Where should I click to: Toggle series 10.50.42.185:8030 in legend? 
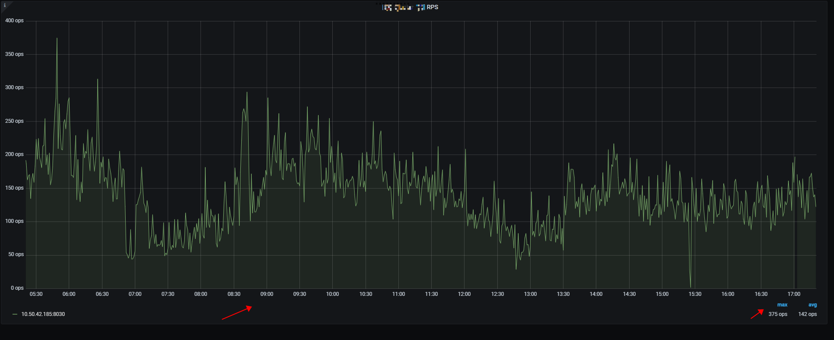[43, 314]
